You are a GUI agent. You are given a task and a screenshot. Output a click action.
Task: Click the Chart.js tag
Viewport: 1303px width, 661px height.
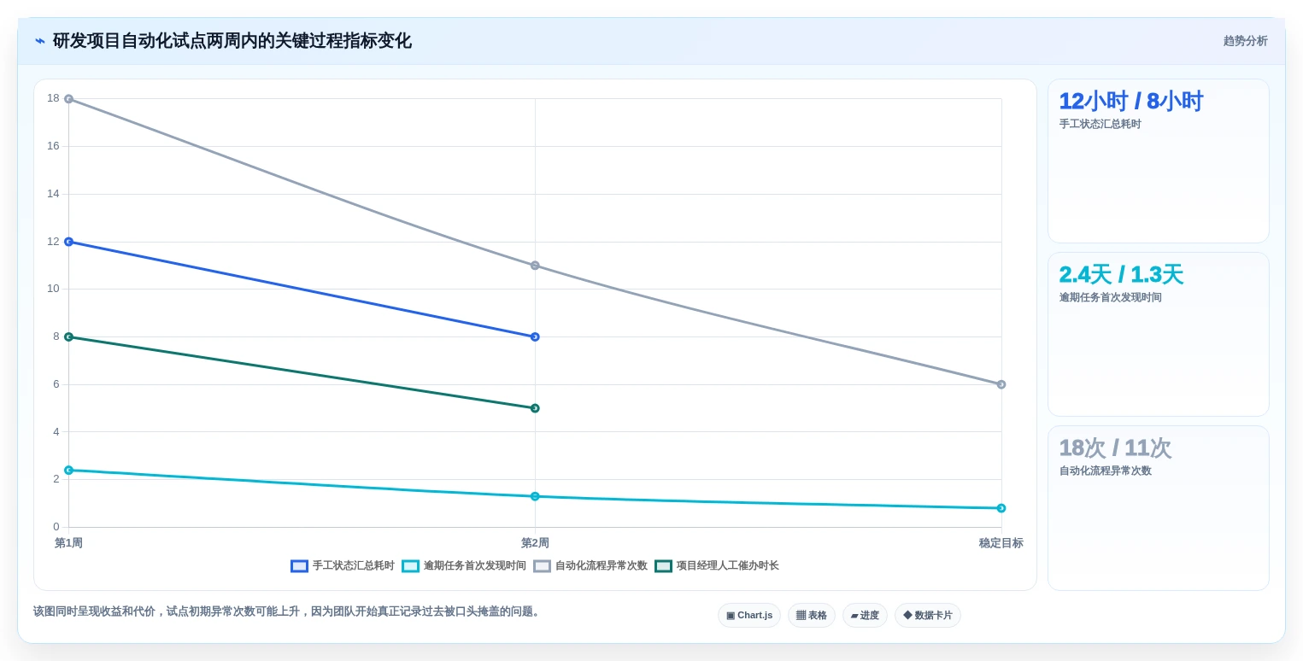pos(749,615)
